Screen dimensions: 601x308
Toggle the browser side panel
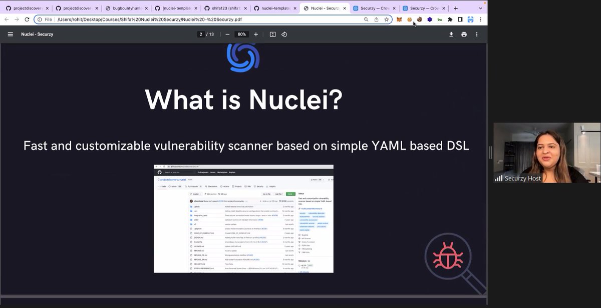(x=460, y=19)
